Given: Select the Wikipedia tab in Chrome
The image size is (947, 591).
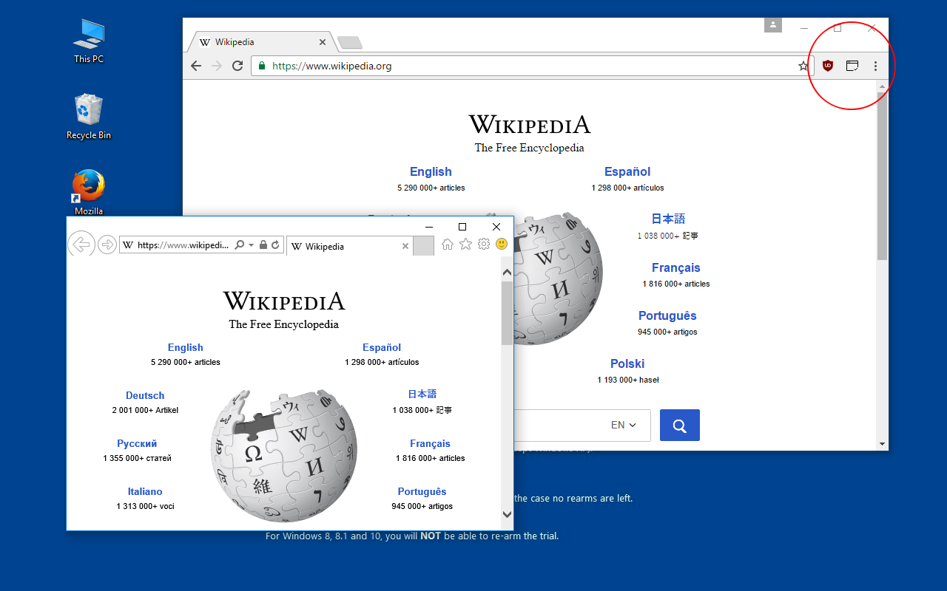Looking at the screenshot, I should pyautogui.click(x=263, y=42).
